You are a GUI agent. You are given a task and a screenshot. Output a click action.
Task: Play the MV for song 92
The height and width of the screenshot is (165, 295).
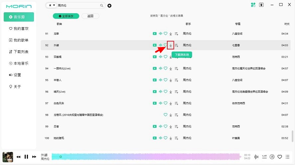(155, 45)
